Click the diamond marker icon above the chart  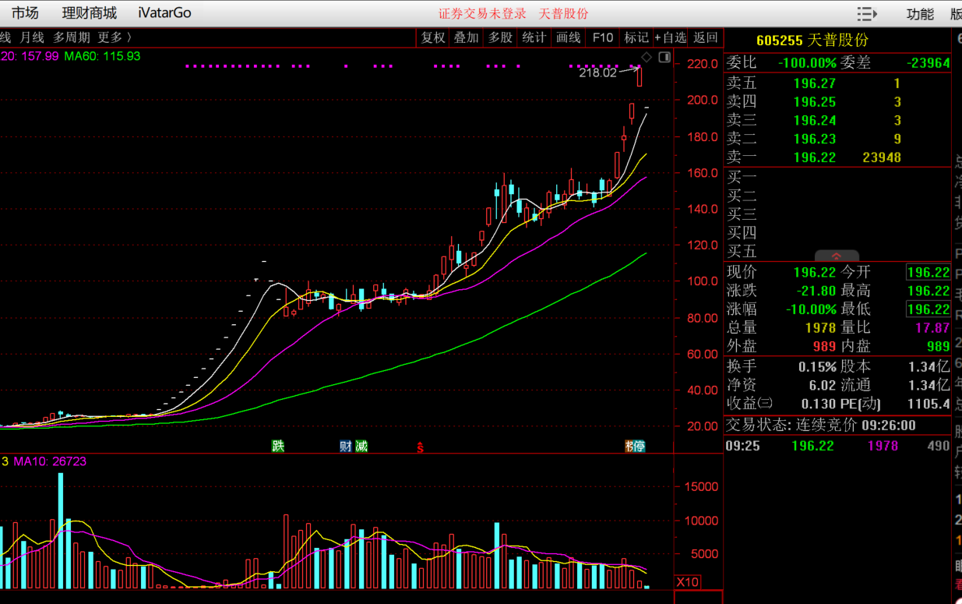(x=646, y=58)
